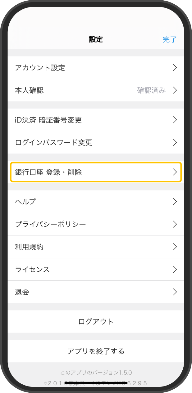Open 銀行口座 登録・削除
The height and width of the screenshot is (393, 192).
click(96, 172)
